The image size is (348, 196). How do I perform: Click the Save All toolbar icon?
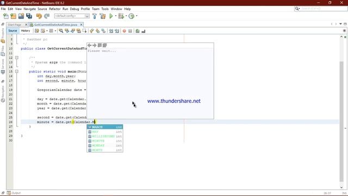pos(29,16)
